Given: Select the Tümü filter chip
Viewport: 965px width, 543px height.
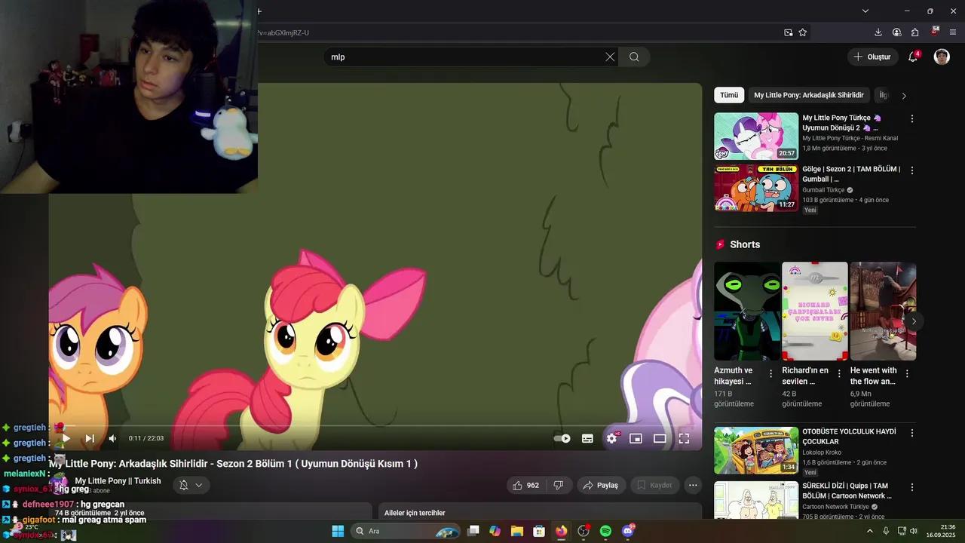Looking at the screenshot, I should tap(729, 95).
